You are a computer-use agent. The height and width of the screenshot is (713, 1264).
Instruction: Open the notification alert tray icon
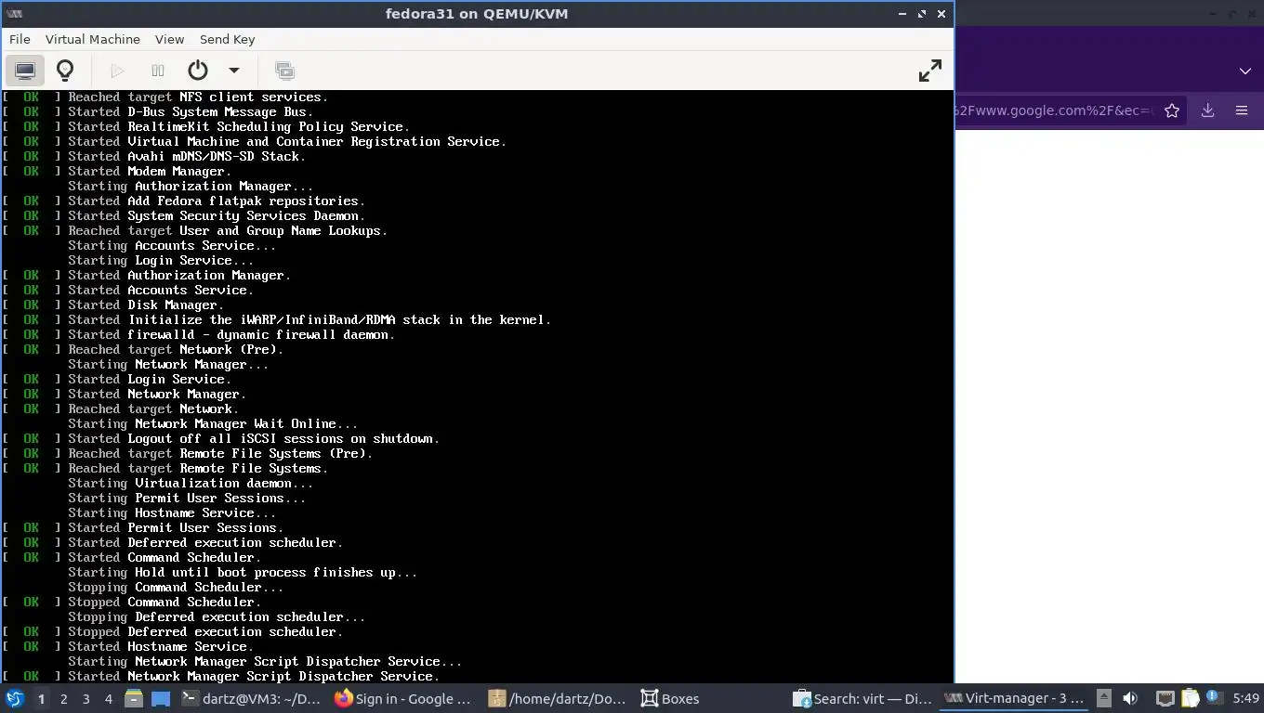[x=1213, y=698]
